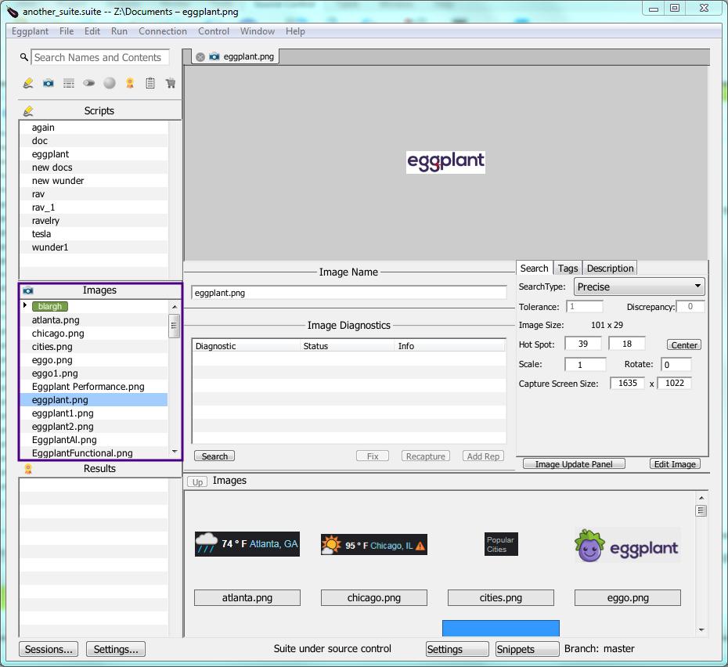Open the SearchType Precise dropdown
The width and height of the screenshot is (728, 667).
coord(639,287)
